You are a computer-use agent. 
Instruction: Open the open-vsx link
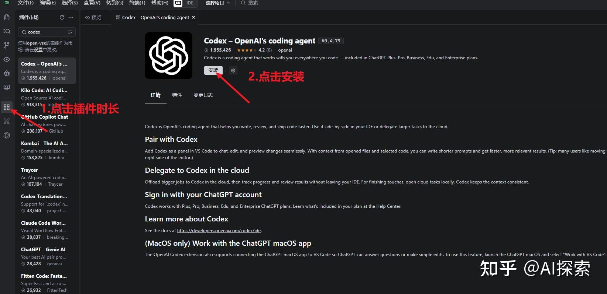click(36, 43)
